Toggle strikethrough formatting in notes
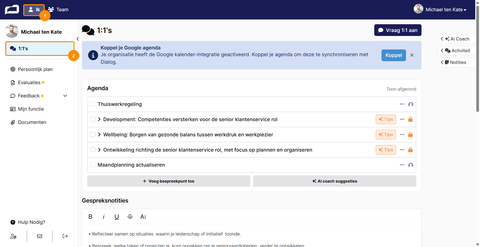 (130, 217)
